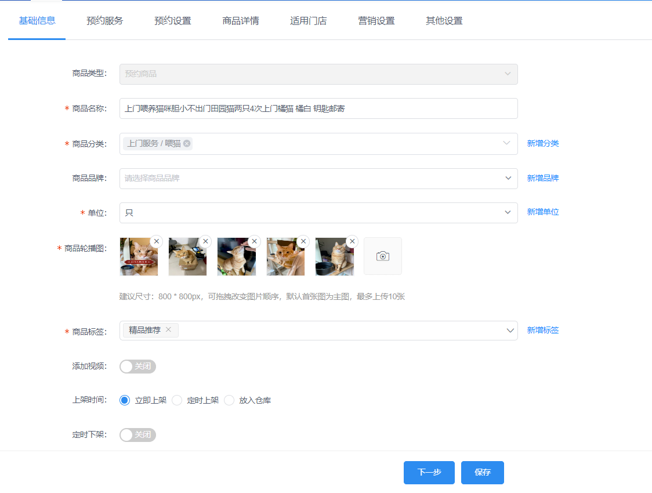Select the 定时上架 radio option
652x493 pixels.
178,400
